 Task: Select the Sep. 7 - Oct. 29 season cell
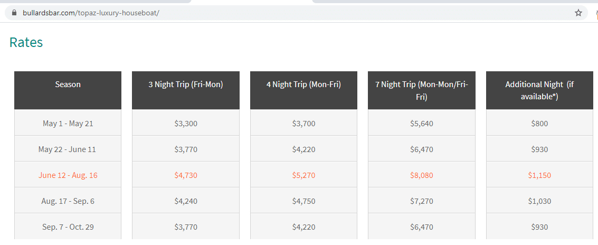pyautogui.click(x=68, y=227)
